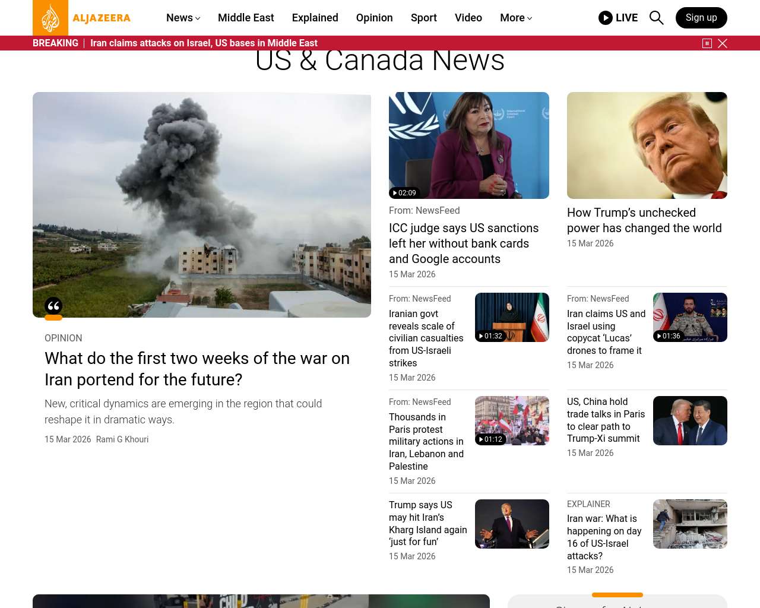Click the Trump portrait thumbnail
Screen dimensions: 760x608
pyautogui.click(x=647, y=145)
